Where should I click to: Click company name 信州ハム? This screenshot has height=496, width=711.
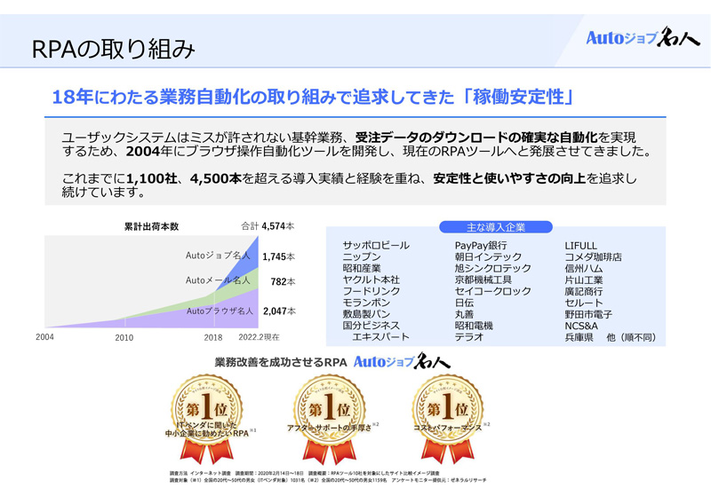point(584,268)
